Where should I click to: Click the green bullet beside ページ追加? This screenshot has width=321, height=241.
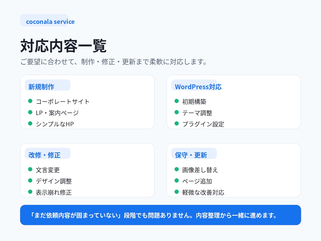point(177,180)
